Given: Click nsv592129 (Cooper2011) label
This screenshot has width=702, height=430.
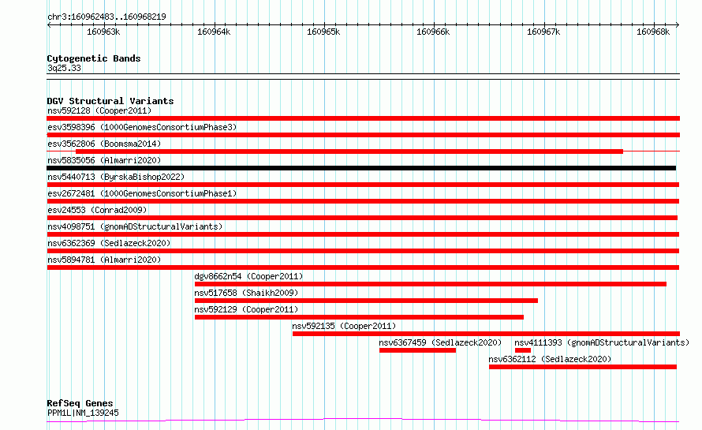Looking at the screenshot, I should (246, 309).
